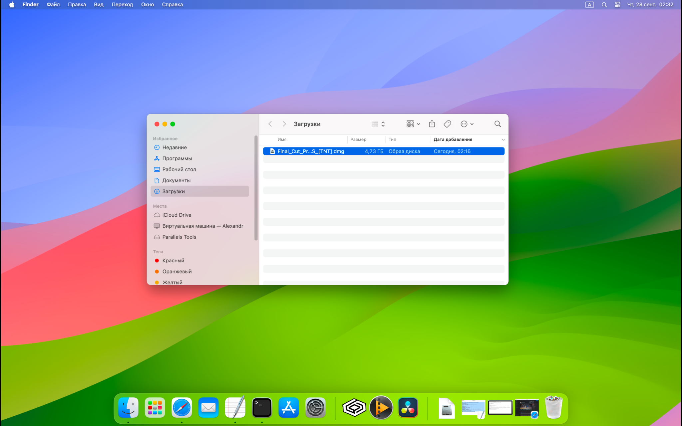Image resolution: width=682 pixels, height=426 pixels.
Task: Open Terminal from the Dock
Action: [x=262, y=407]
